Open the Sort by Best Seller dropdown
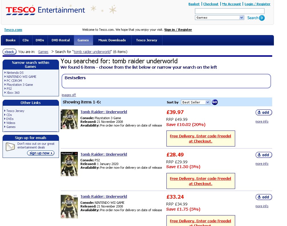Viewport: 287px width, 226px height. pos(195,102)
